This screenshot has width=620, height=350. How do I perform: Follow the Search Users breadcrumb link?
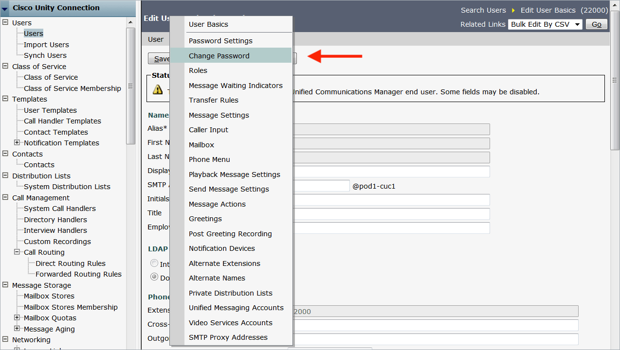[483, 10]
